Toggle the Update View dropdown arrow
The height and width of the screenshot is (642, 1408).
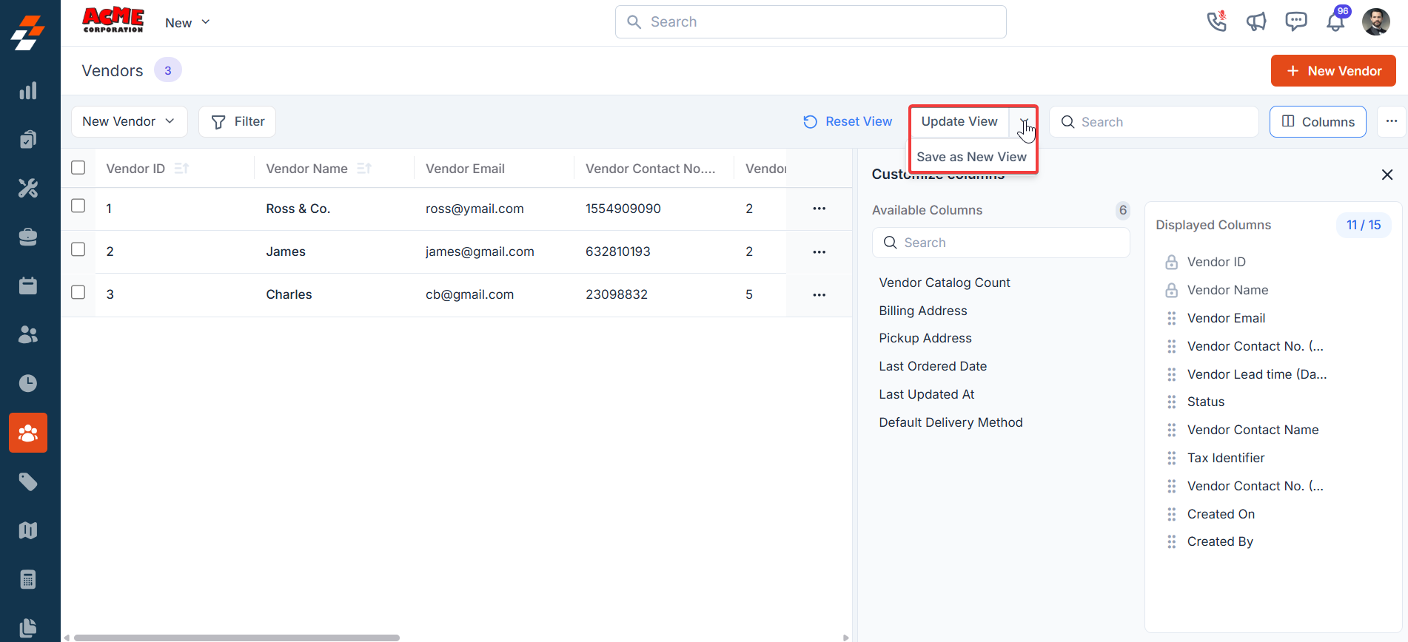[x=1024, y=121]
